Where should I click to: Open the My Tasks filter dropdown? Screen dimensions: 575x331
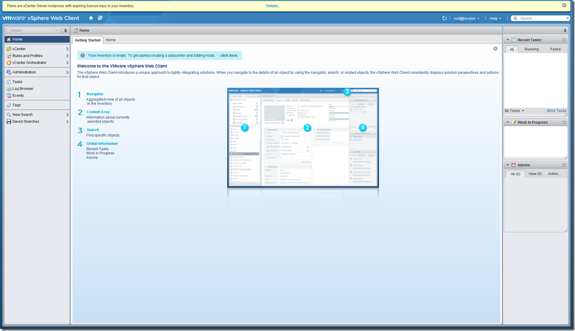click(x=514, y=111)
